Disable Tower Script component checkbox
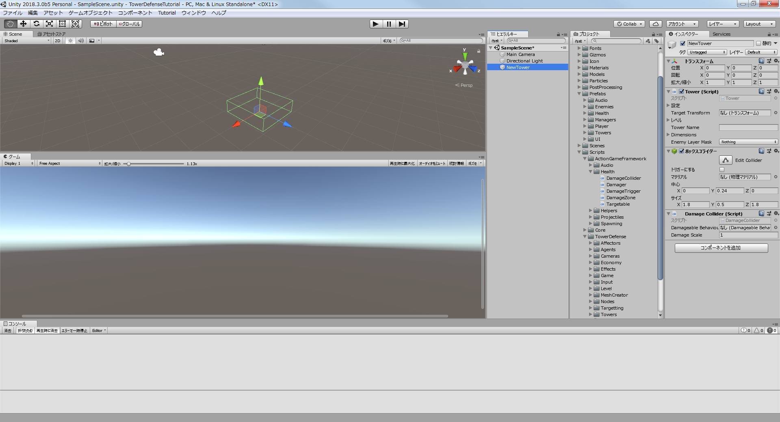780x422 pixels. click(x=681, y=91)
